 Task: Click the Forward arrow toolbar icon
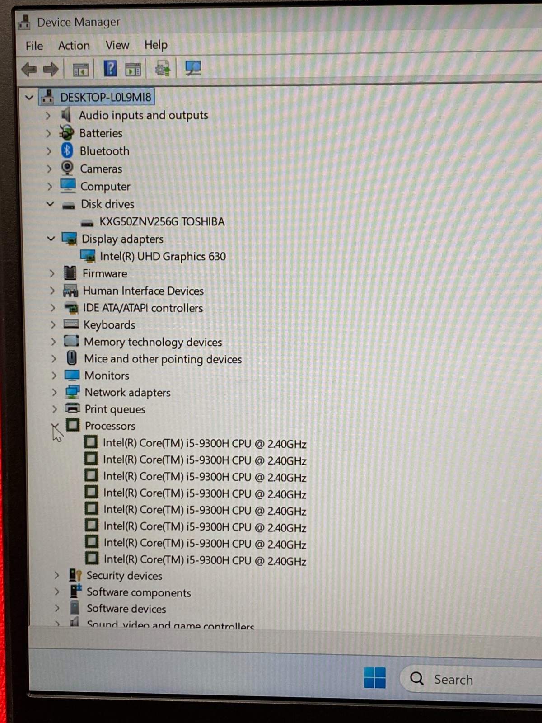(51, 69)
